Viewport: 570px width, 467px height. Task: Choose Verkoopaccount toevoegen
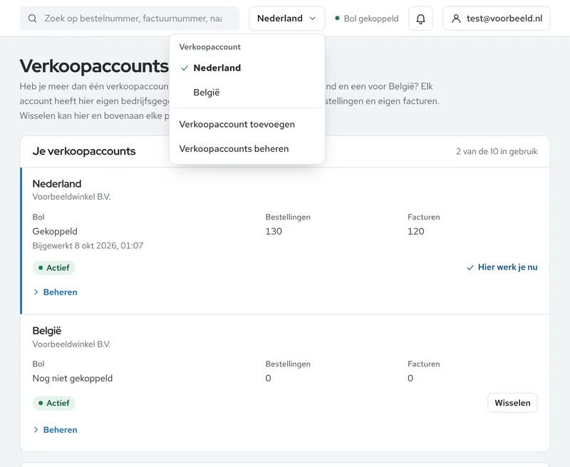(x=247, y=124)
